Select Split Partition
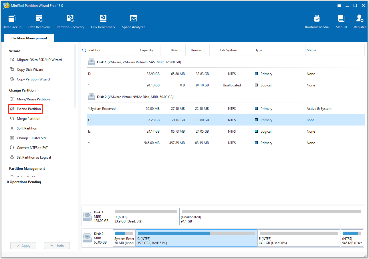The image size is (369, 259). [x=27, y=128]
